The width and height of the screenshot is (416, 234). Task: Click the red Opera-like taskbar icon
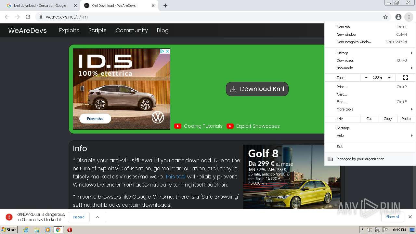[x=70, y=230]
